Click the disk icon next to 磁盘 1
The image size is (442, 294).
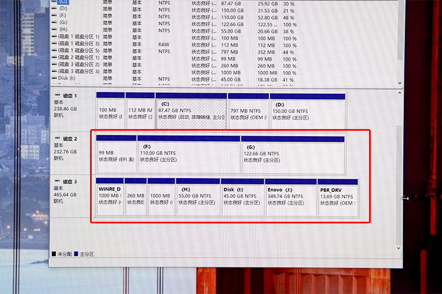(x=57, y=95)
